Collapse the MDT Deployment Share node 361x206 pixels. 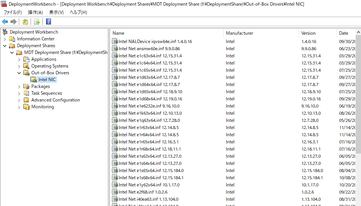pyautogui.click(x=12, y=53)
